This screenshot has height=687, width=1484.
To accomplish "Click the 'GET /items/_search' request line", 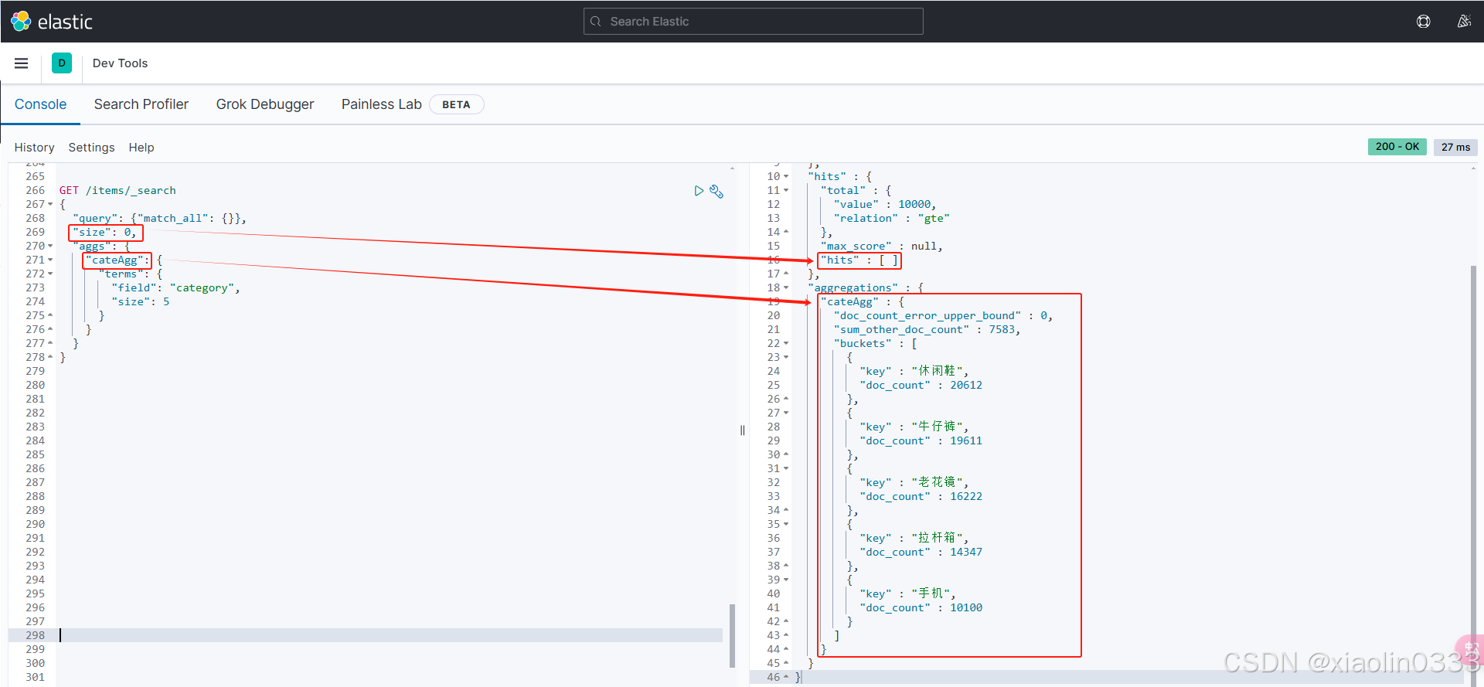I will coord(117,191).
